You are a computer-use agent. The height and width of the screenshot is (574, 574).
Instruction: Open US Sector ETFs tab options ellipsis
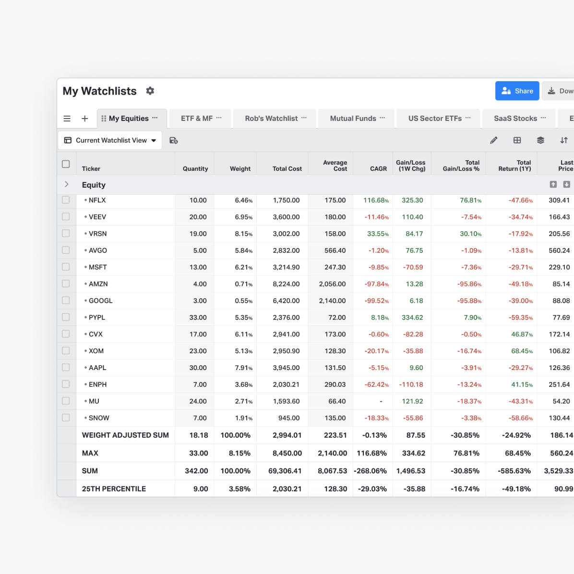pyautogui.click(x=468, y=118)
